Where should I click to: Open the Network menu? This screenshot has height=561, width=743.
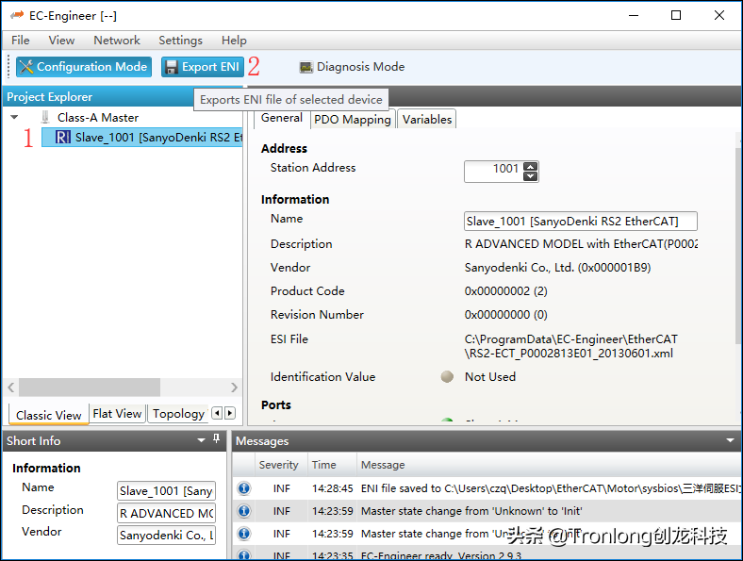tap(117, 41)
